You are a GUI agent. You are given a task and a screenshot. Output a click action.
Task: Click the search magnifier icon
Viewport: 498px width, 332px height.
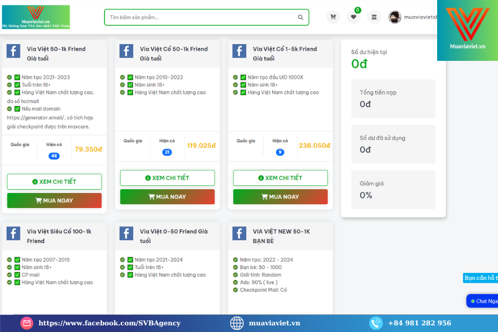(300, 17)
